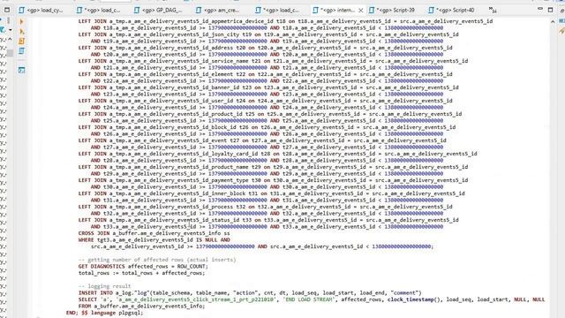
Task: Click the LEFT JOIN line for user_id t24
Action: (x=265, y=101)
